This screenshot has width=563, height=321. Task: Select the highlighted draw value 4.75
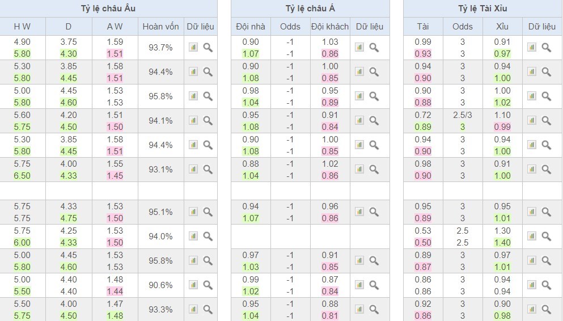tap(69, 218)
